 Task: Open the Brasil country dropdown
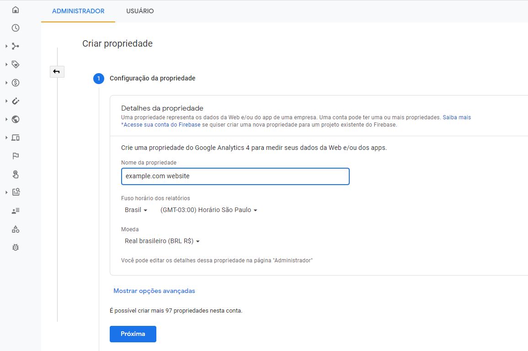pyautogui.click(x=136, y=210)
